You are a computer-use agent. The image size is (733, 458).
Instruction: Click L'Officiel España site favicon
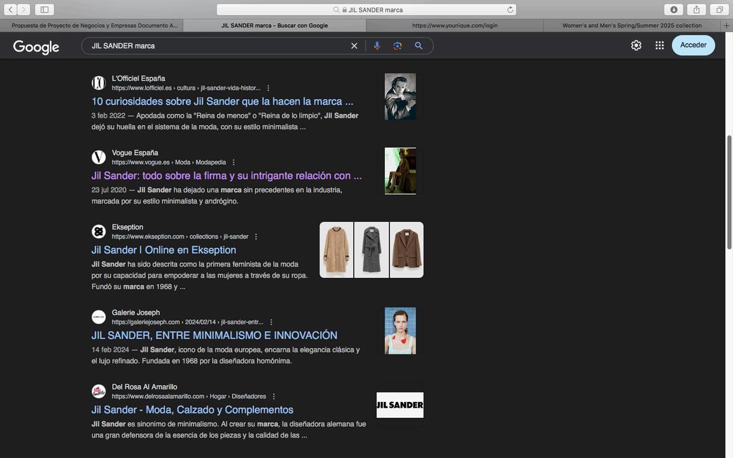[98, 83]
